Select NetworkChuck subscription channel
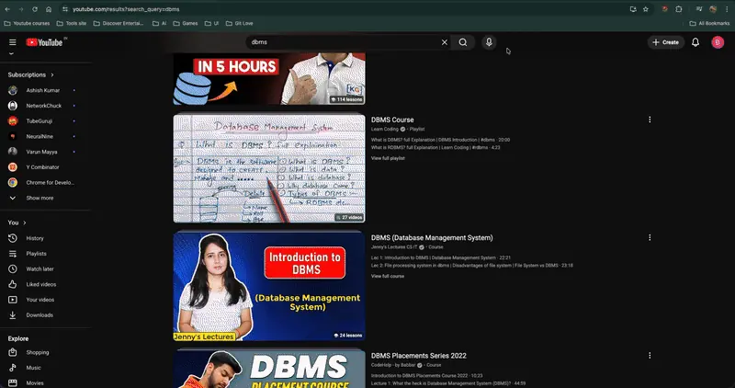The height and width of the screenshot is (388, 735). point(44,106)
